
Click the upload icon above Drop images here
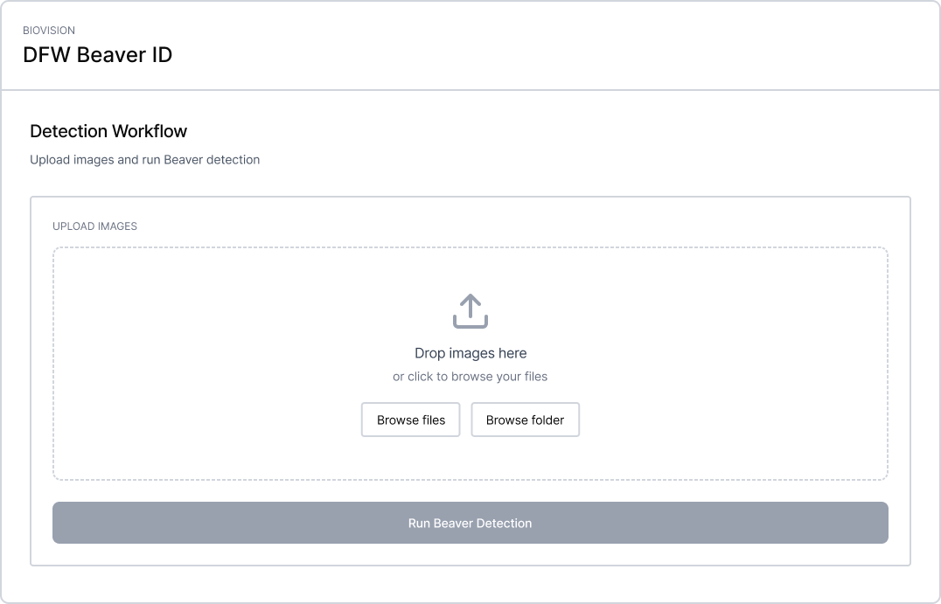[x=470, y=311]
